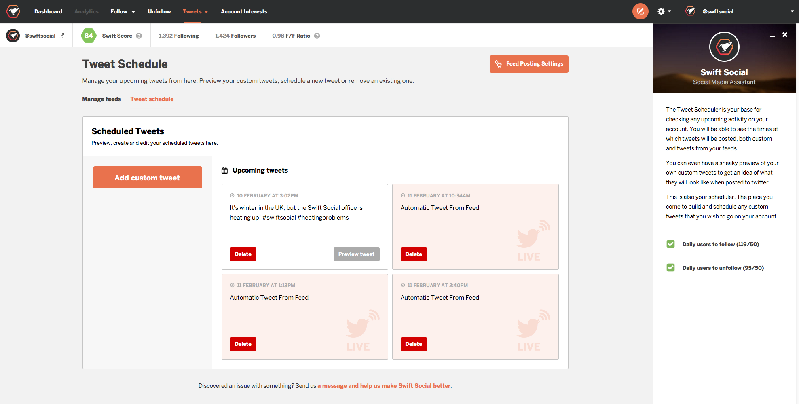Click the Swift Social rocket logo in navbar

(13, 11)
